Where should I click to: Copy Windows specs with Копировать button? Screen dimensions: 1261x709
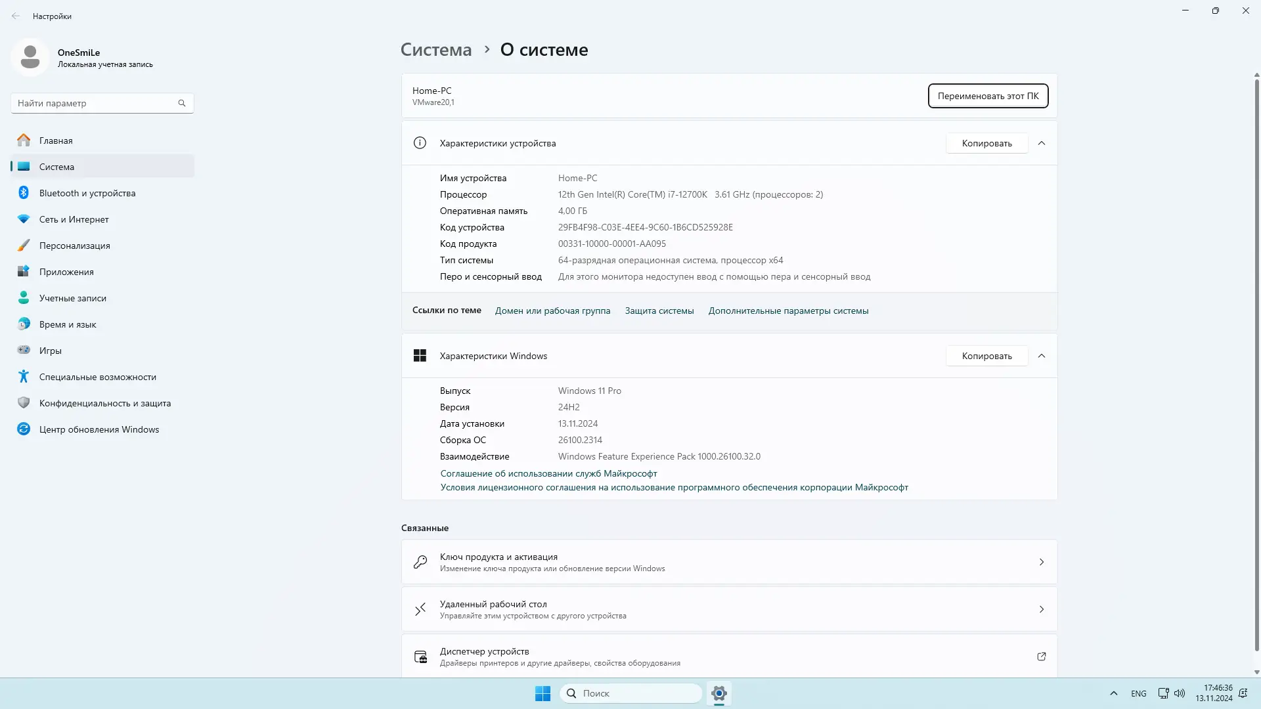[x=986, y=356]
